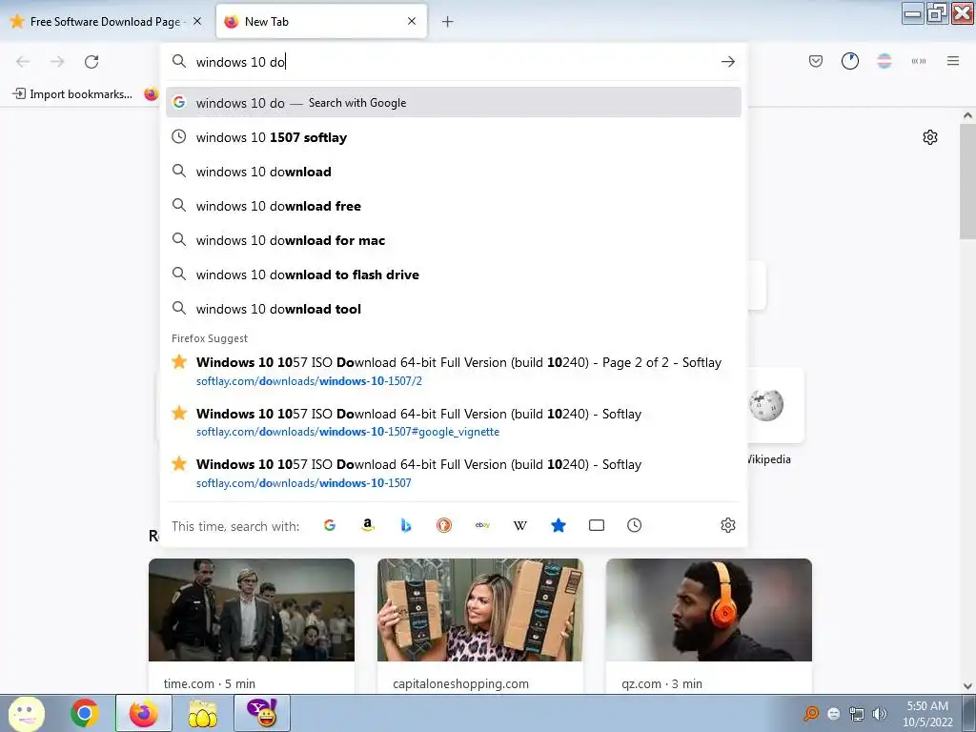Viewport: 976px width, 732px height.
Task: Click Import bookmarks... in bookmarks toolbar
Action: (x=72, y=94)
